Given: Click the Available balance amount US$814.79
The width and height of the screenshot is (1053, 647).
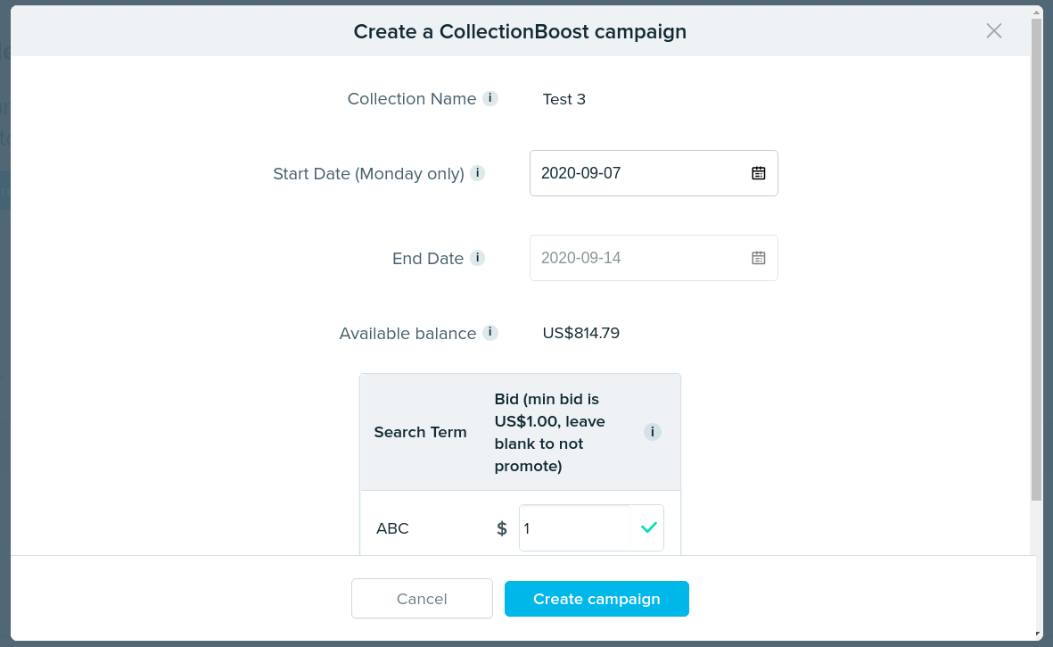Looking at the screenshot, I should click(x=580, y=332).
